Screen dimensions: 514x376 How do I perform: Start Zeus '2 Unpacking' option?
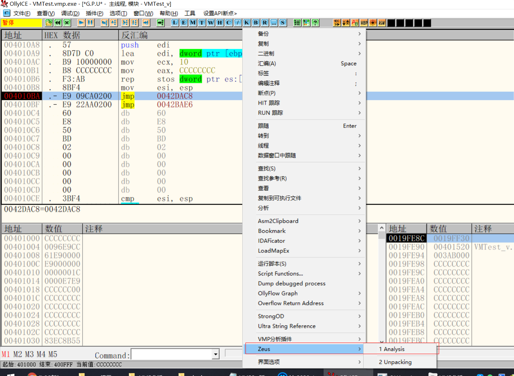coord(396,362)
